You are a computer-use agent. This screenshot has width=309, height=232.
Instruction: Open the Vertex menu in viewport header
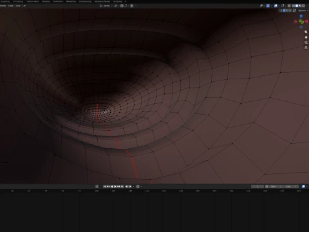pos(3,6)
